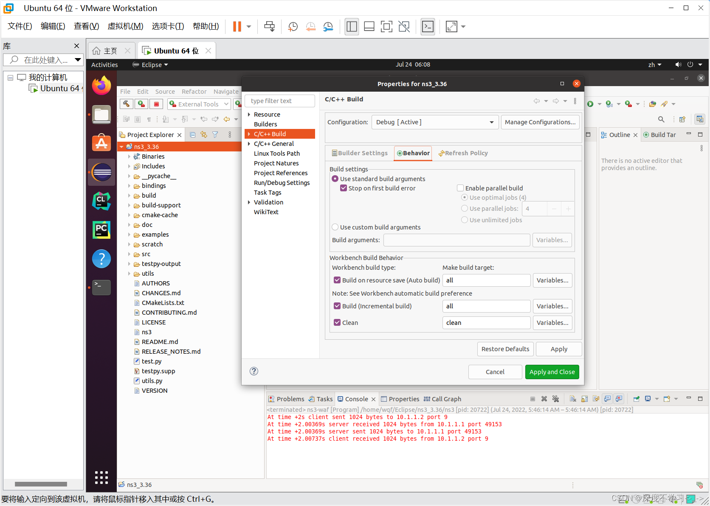Cancel the Properties dialog
The width and height of the screenshot is (710, 506).
tap(495, 372)
